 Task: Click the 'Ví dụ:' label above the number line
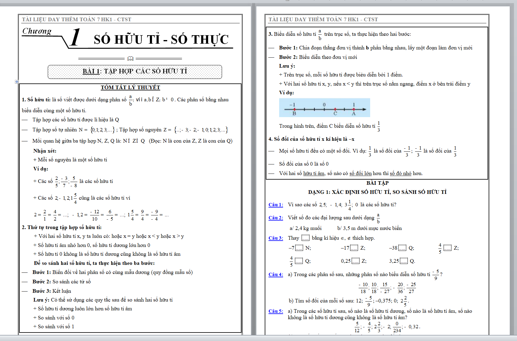tap(286, 93)
